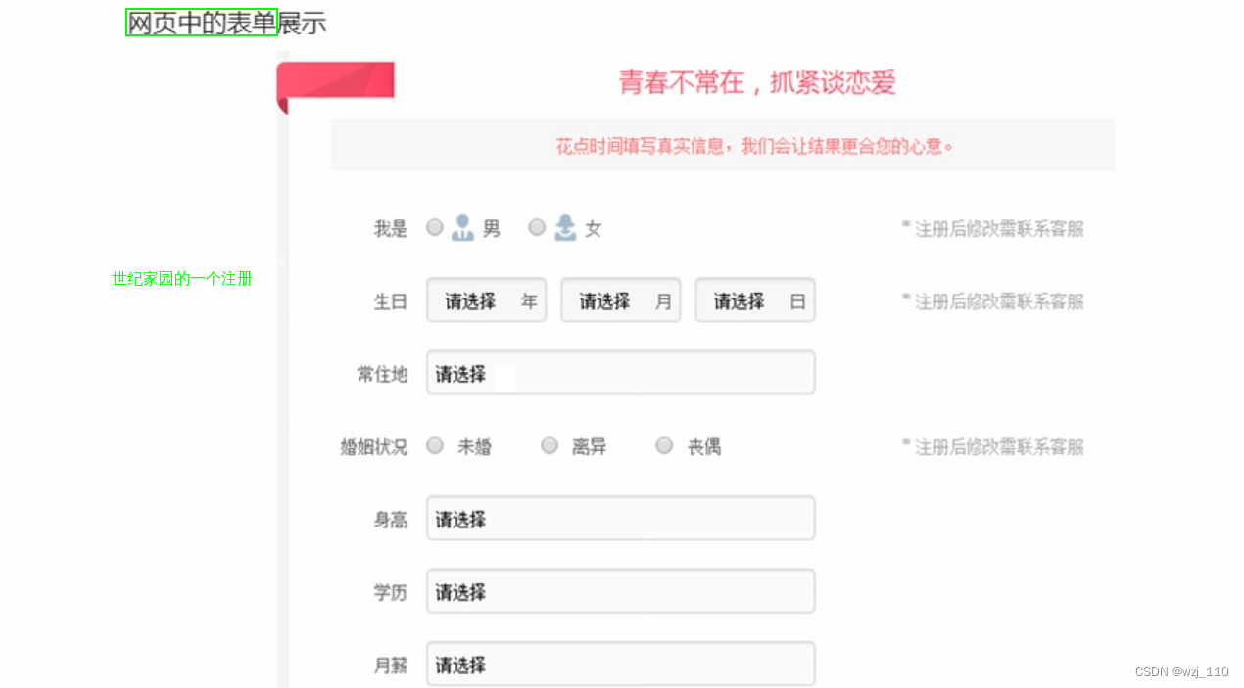The height and width of the screenshot is (688, 1244).
Task: Select the 离异 marital status option
Action: (x=550, y=445)
